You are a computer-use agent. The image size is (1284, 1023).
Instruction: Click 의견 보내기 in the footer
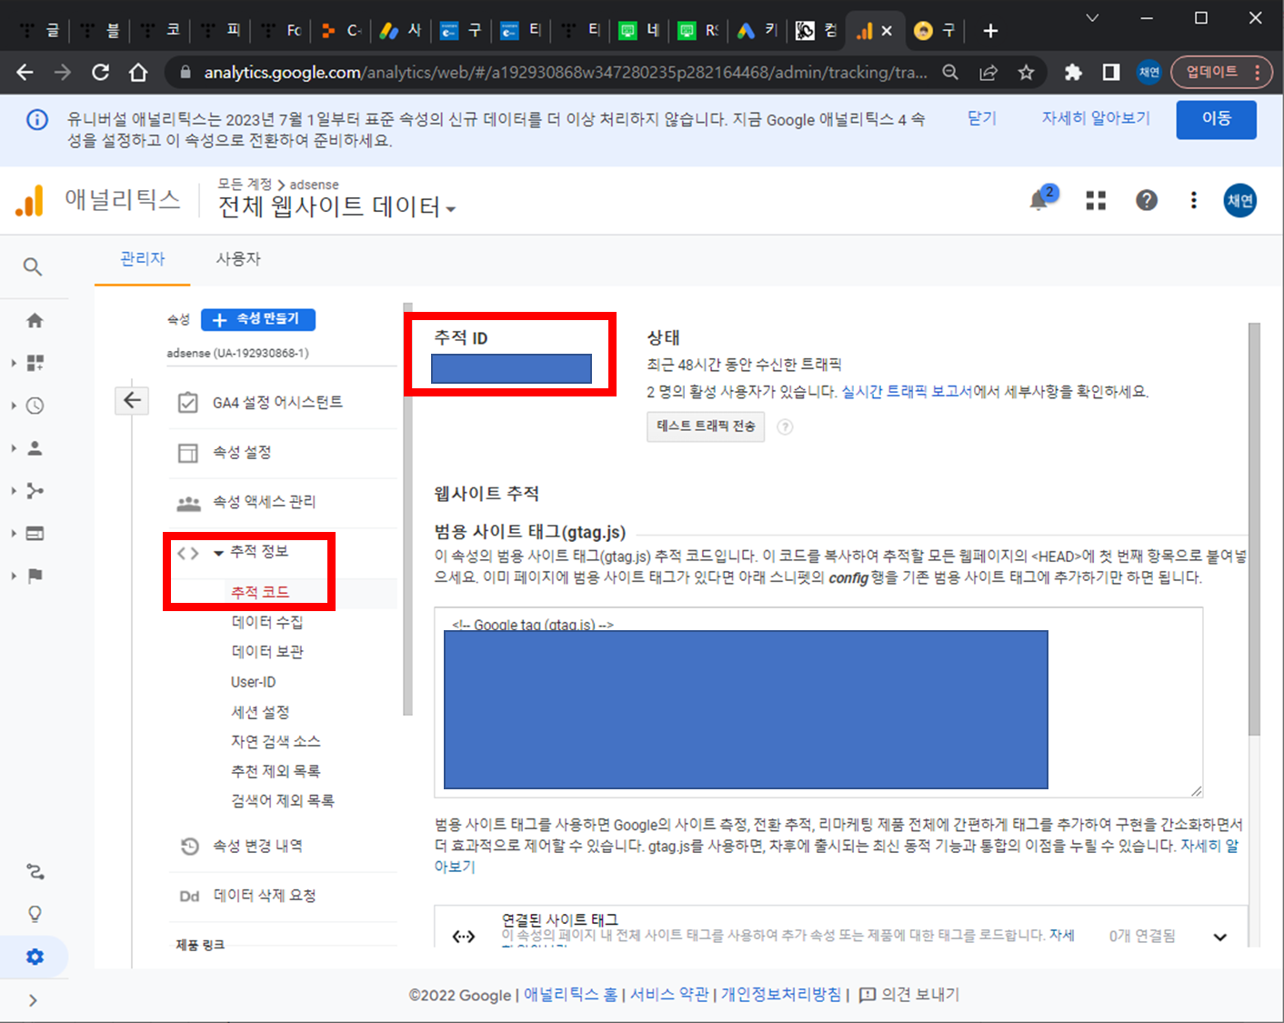909,995
